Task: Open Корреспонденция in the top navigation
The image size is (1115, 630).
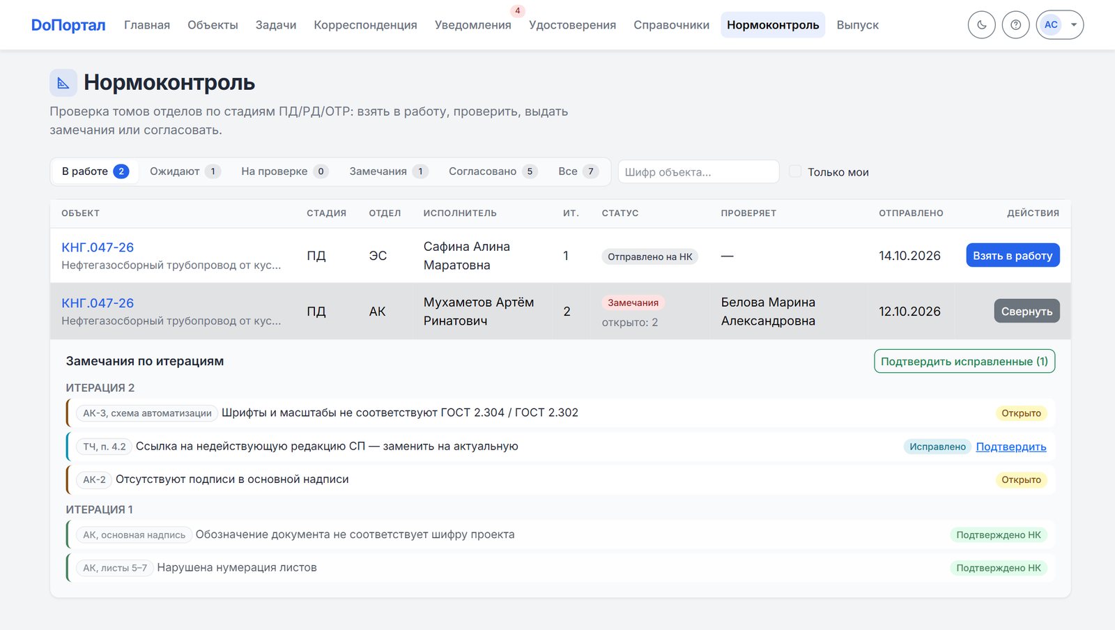Action: click(365, 25)
